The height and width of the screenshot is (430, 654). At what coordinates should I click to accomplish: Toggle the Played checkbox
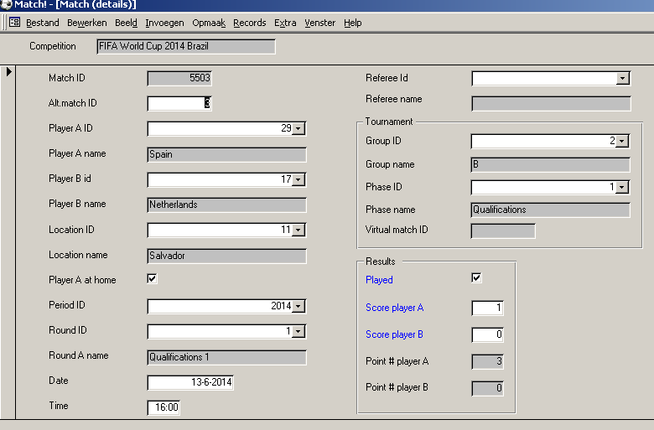(476, 277)
